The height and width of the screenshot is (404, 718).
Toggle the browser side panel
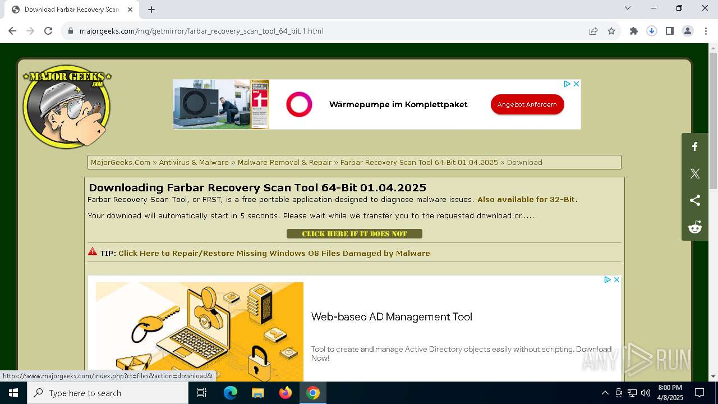(x=670, y=31)
